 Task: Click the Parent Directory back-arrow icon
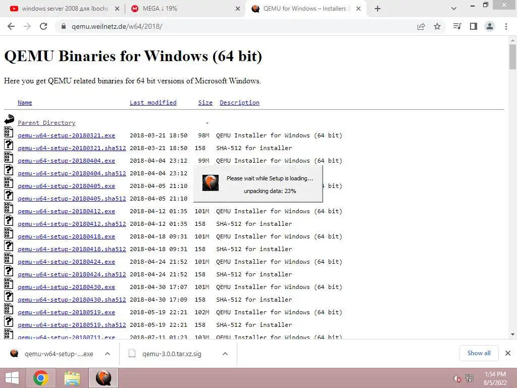point(9,119)
